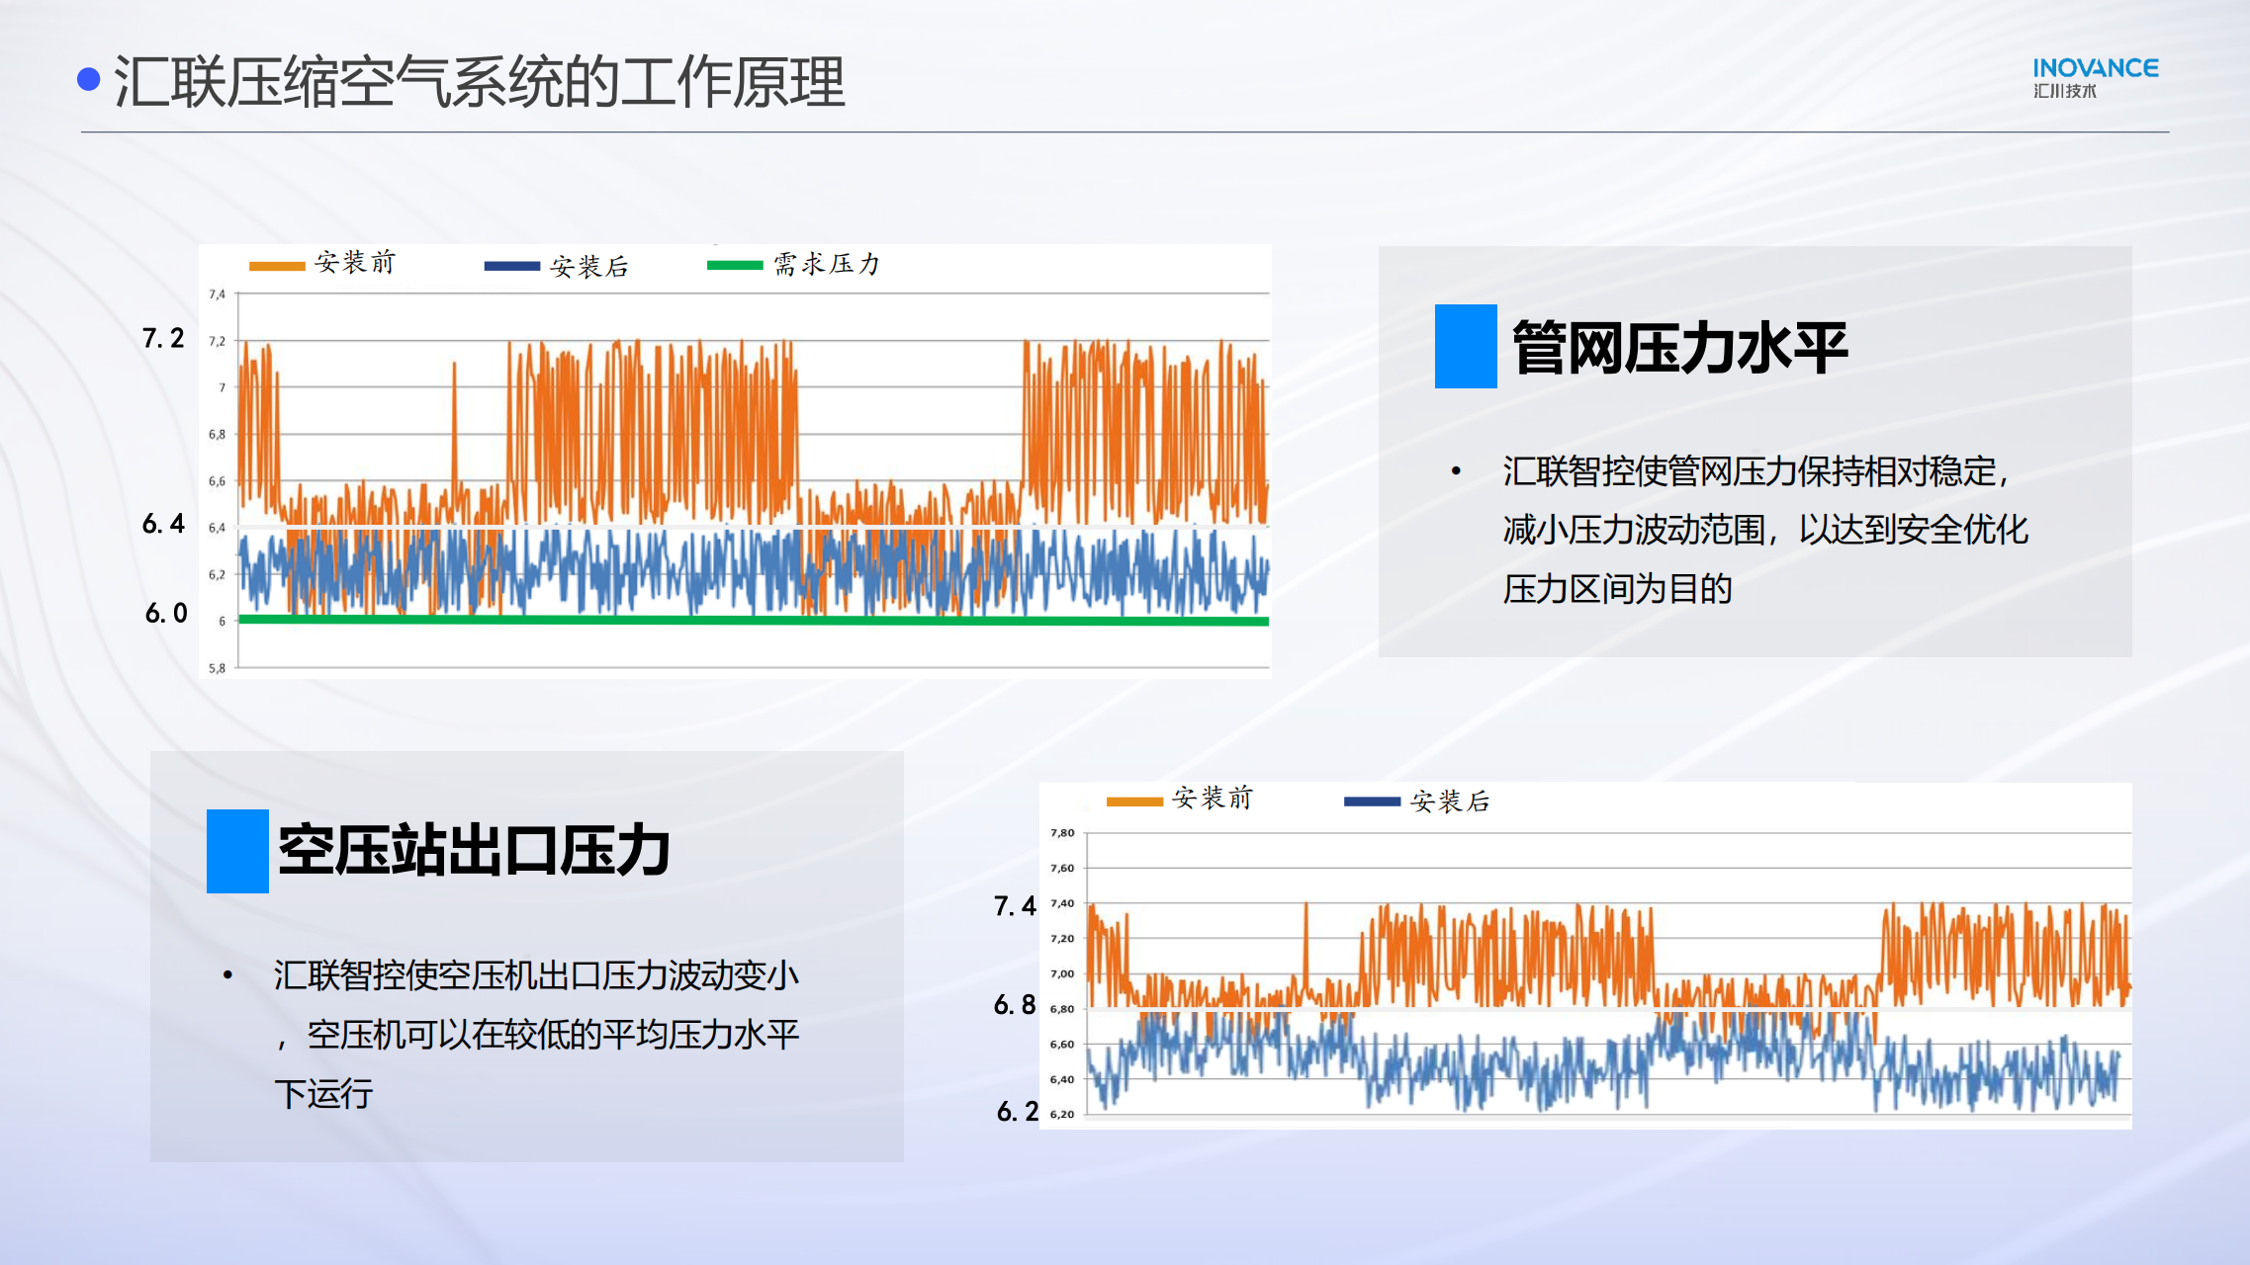Click the paragraph starting 汇联智控使空压机出口
Image resolution: width=2250 pixels, height=1265 pixels.
pos(536,1034)
